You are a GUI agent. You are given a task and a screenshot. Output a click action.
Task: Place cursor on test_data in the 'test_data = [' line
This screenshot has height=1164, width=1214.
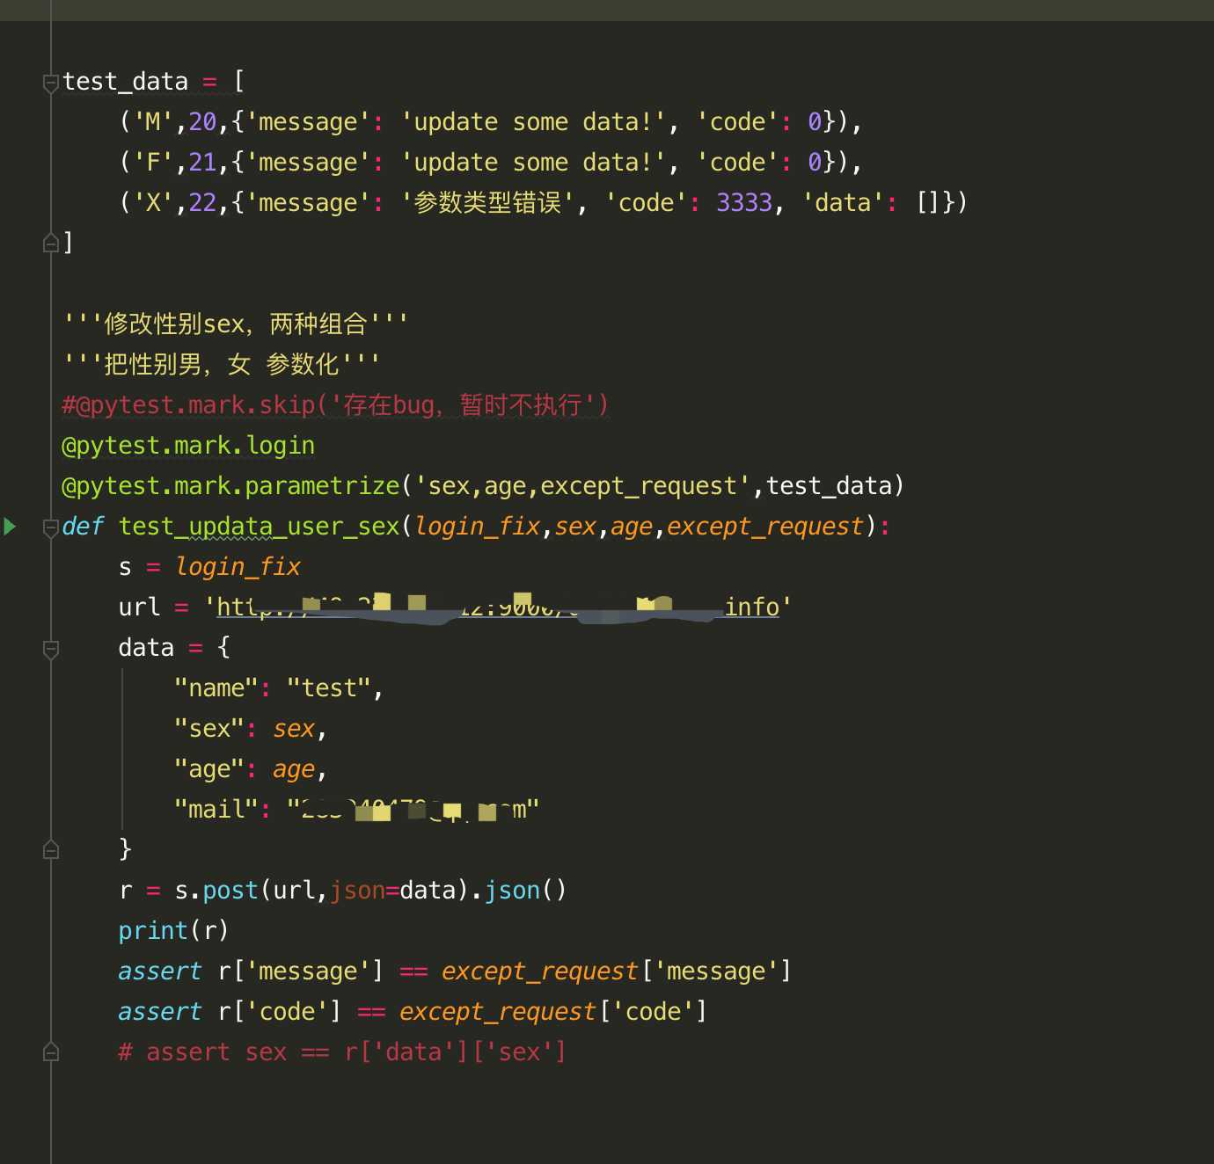[x=125, y=82]
